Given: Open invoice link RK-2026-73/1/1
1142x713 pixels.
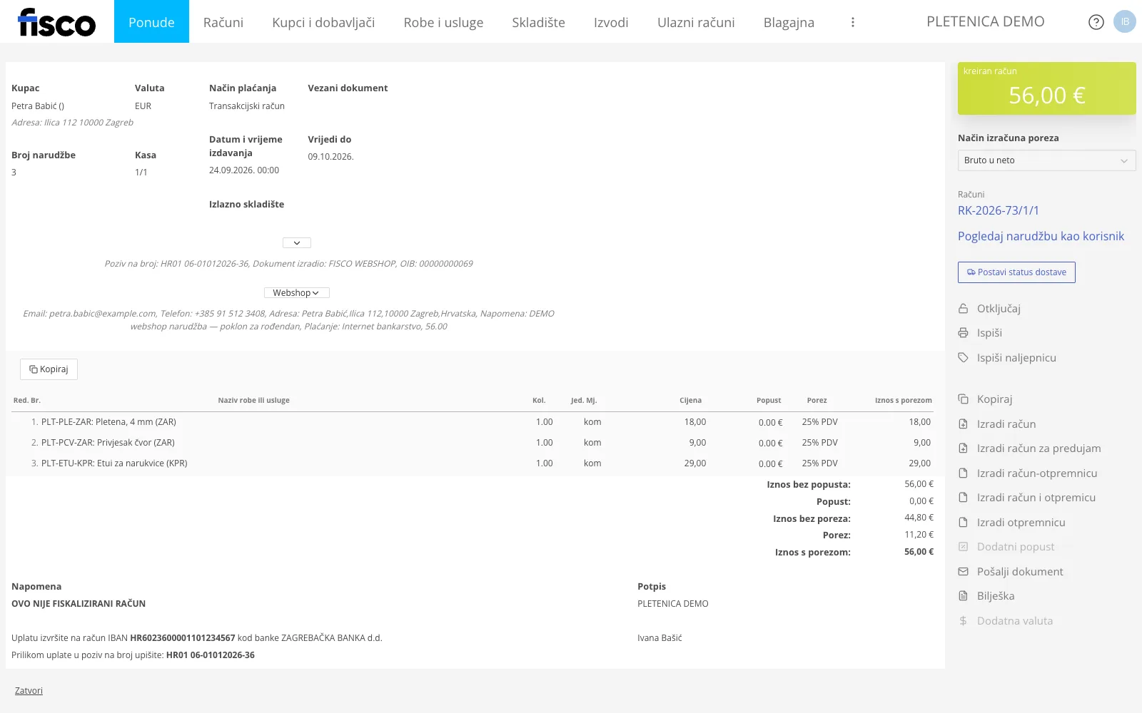Looking at the screenshot, I should (999, 210).
